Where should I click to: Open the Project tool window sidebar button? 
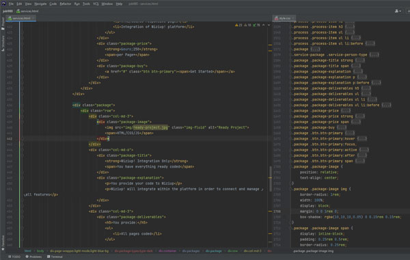(x=3, y=23)
